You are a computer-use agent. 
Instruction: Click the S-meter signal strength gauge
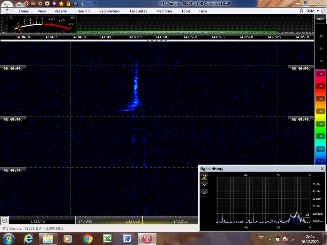[42, 24]
